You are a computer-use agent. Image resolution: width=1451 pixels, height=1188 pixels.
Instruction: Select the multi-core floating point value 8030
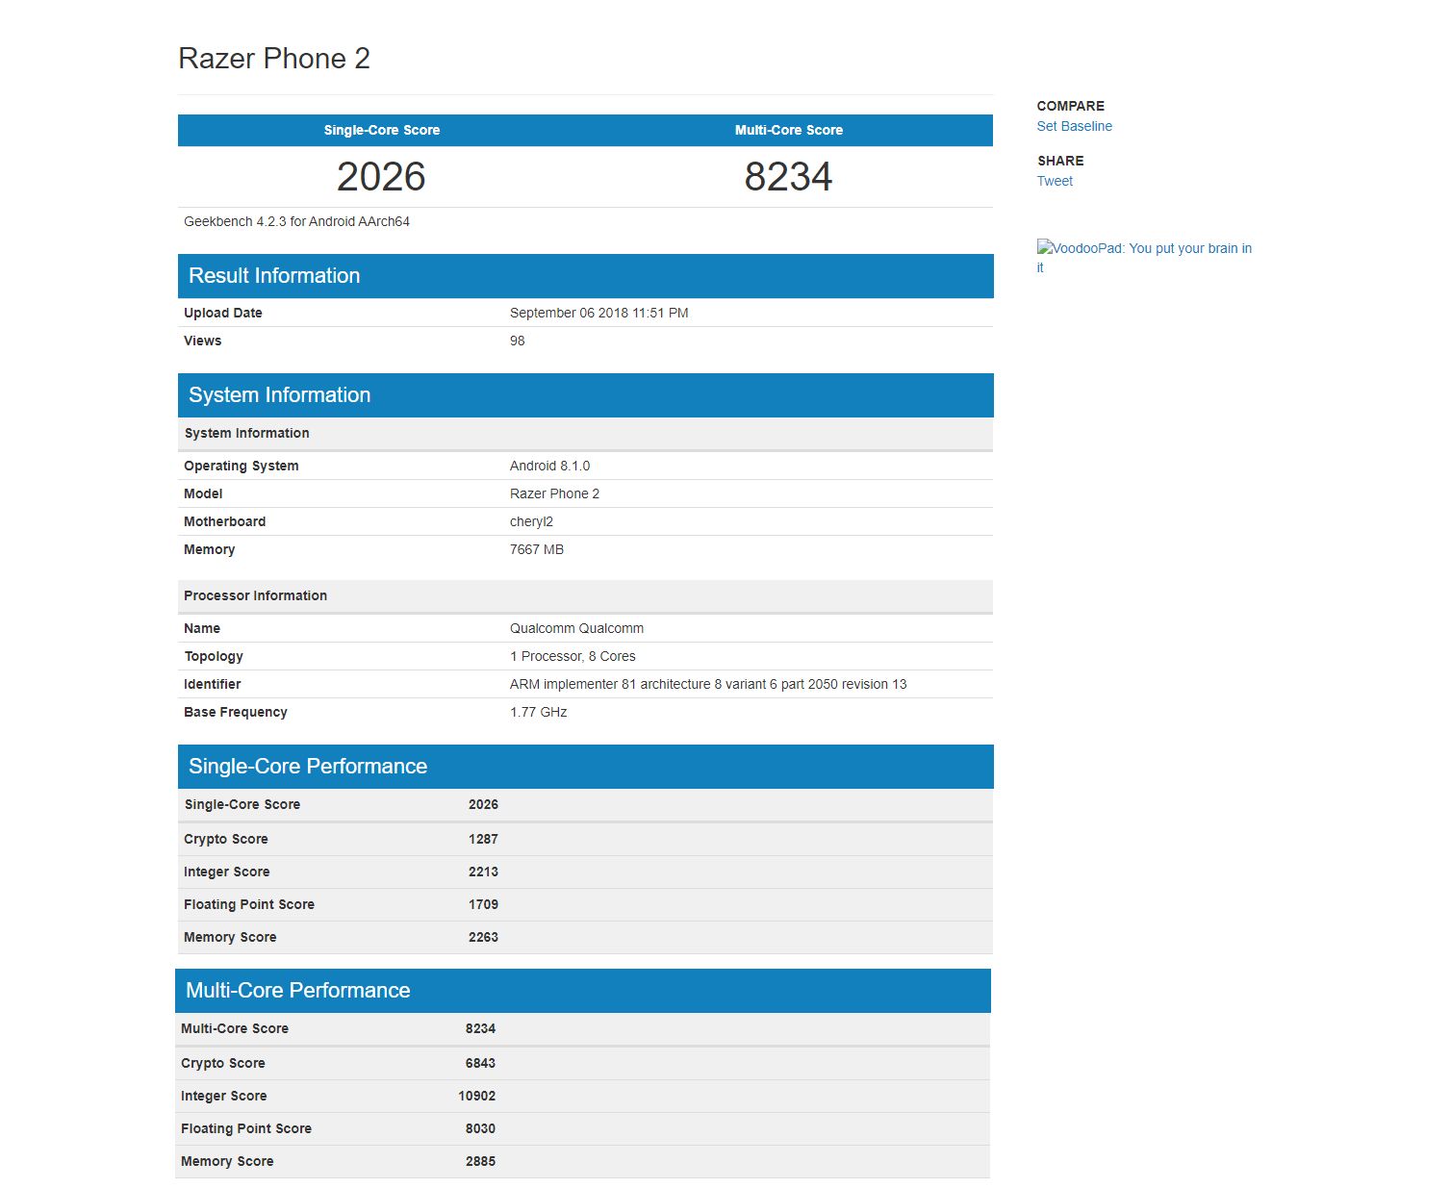tap(480, 1128)
